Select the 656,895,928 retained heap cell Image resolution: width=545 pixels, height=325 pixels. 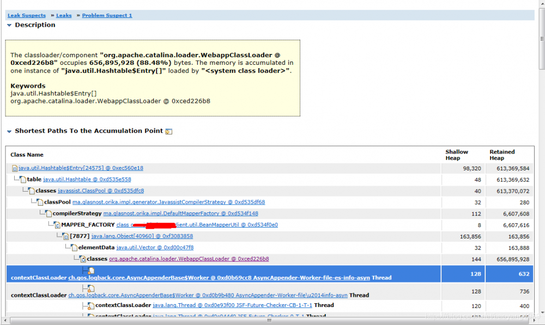coord(513,259)
